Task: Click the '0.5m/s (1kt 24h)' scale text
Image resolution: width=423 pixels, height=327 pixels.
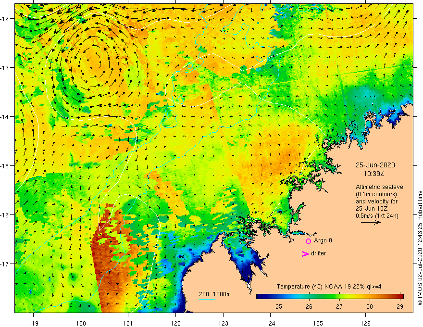Action: pyautogui.click(x=377, y=216)
